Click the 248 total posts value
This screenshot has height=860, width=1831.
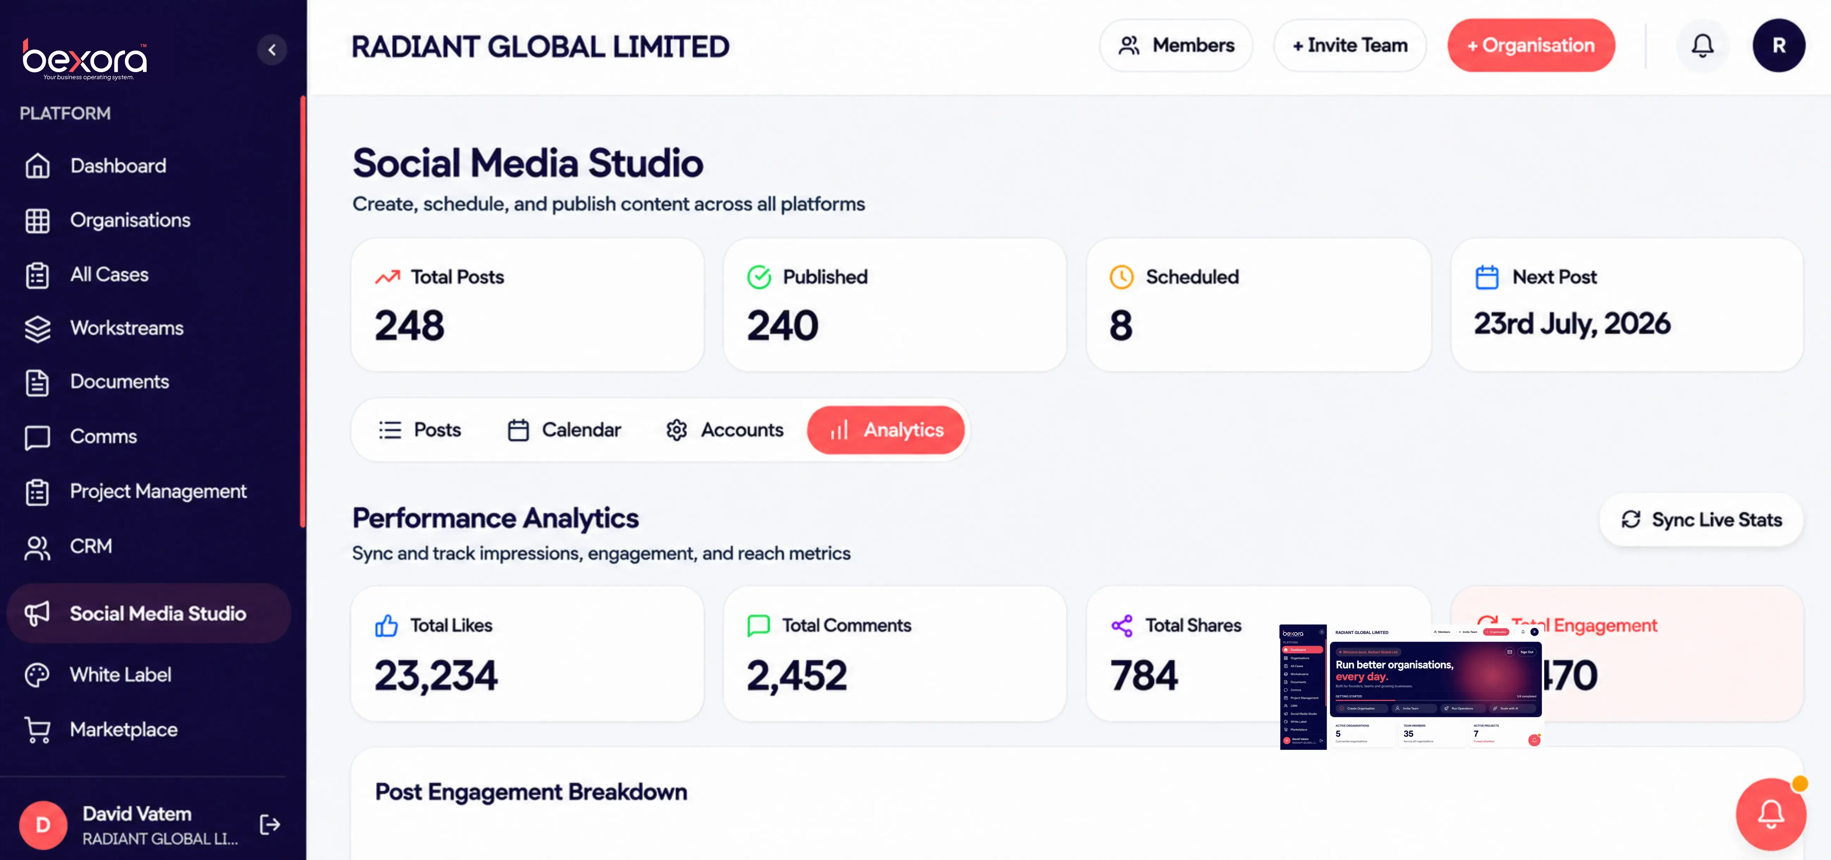409,326
